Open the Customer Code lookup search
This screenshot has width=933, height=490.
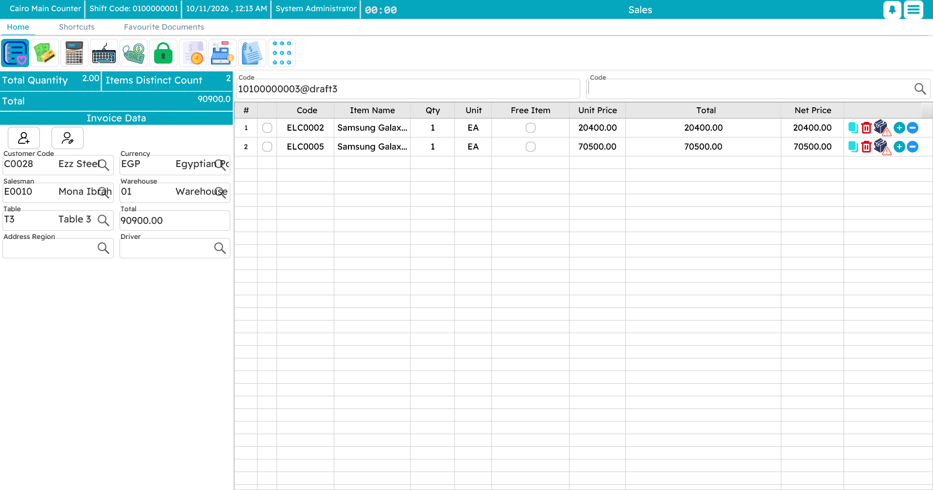click(104, 165)
